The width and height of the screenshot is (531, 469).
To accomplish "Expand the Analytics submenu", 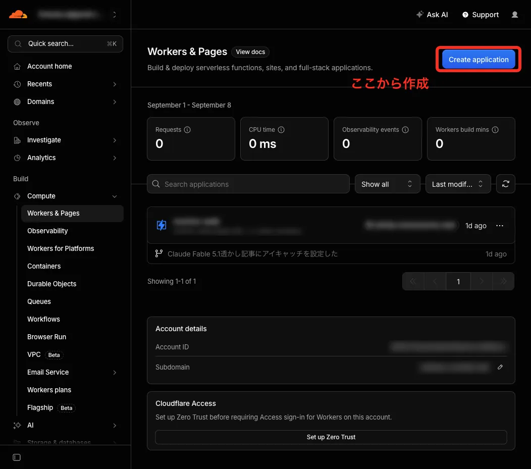I will (x=115, y=158).
